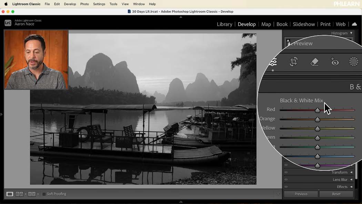Click the Aaron Nace identity plate text
362x204 pixels.
pos(24,24)
